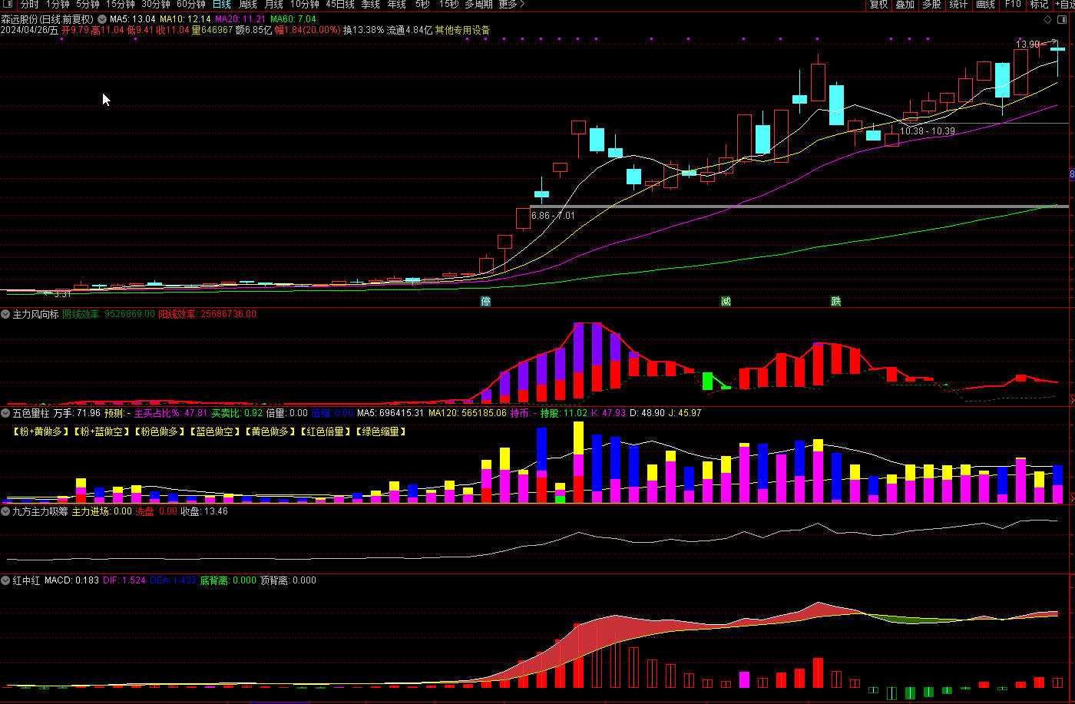This screenshot has height=704, width=1075.
Task: Add stock via +自选 button
Action: coord(1064,5)
